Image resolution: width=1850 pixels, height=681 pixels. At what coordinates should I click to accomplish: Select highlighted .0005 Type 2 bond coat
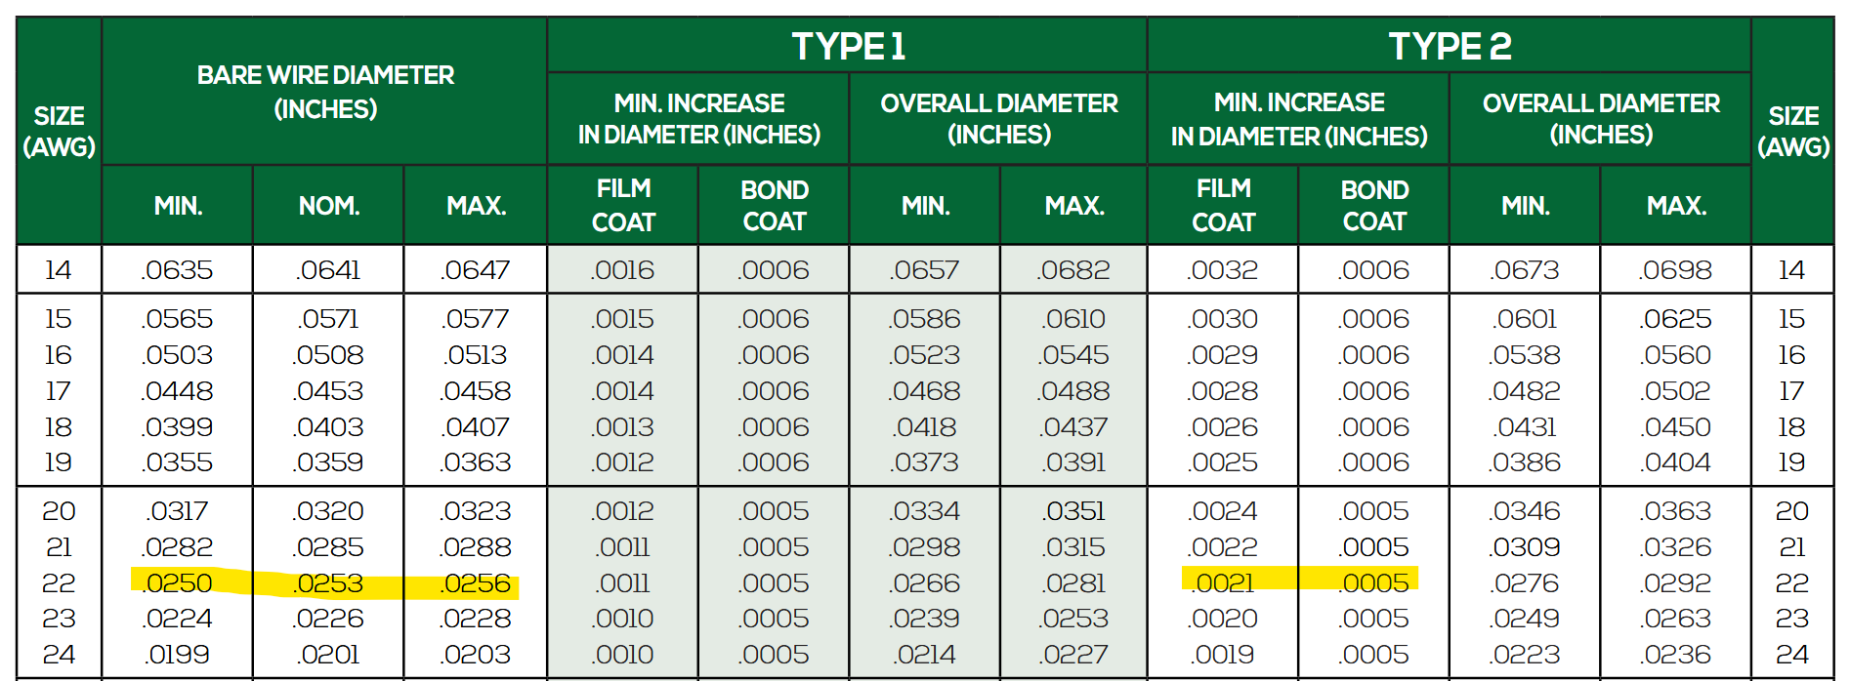pos(1374,583)
